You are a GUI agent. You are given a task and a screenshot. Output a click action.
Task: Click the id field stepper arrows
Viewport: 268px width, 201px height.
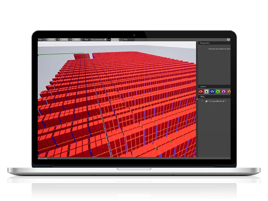point(118,40)
